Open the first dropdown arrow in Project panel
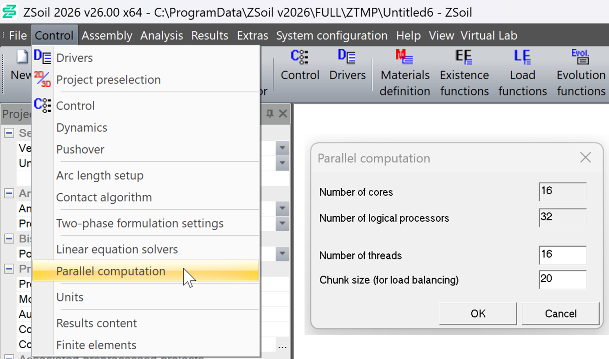 pyautogui.click(x=282, y=148)
